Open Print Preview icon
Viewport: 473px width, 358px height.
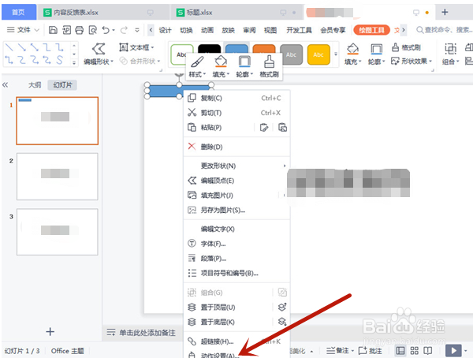click(92, 30)
